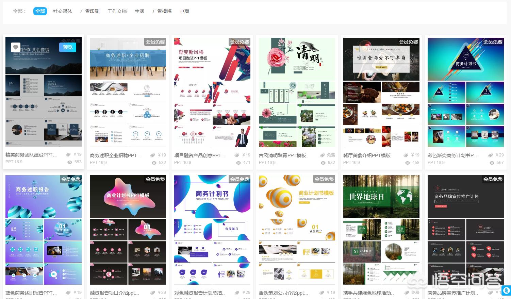The width and height of the screenshot is (511, 299).
Task: Click title 精美商务团队建设PPT…
Action: click(x=31, y=155)
